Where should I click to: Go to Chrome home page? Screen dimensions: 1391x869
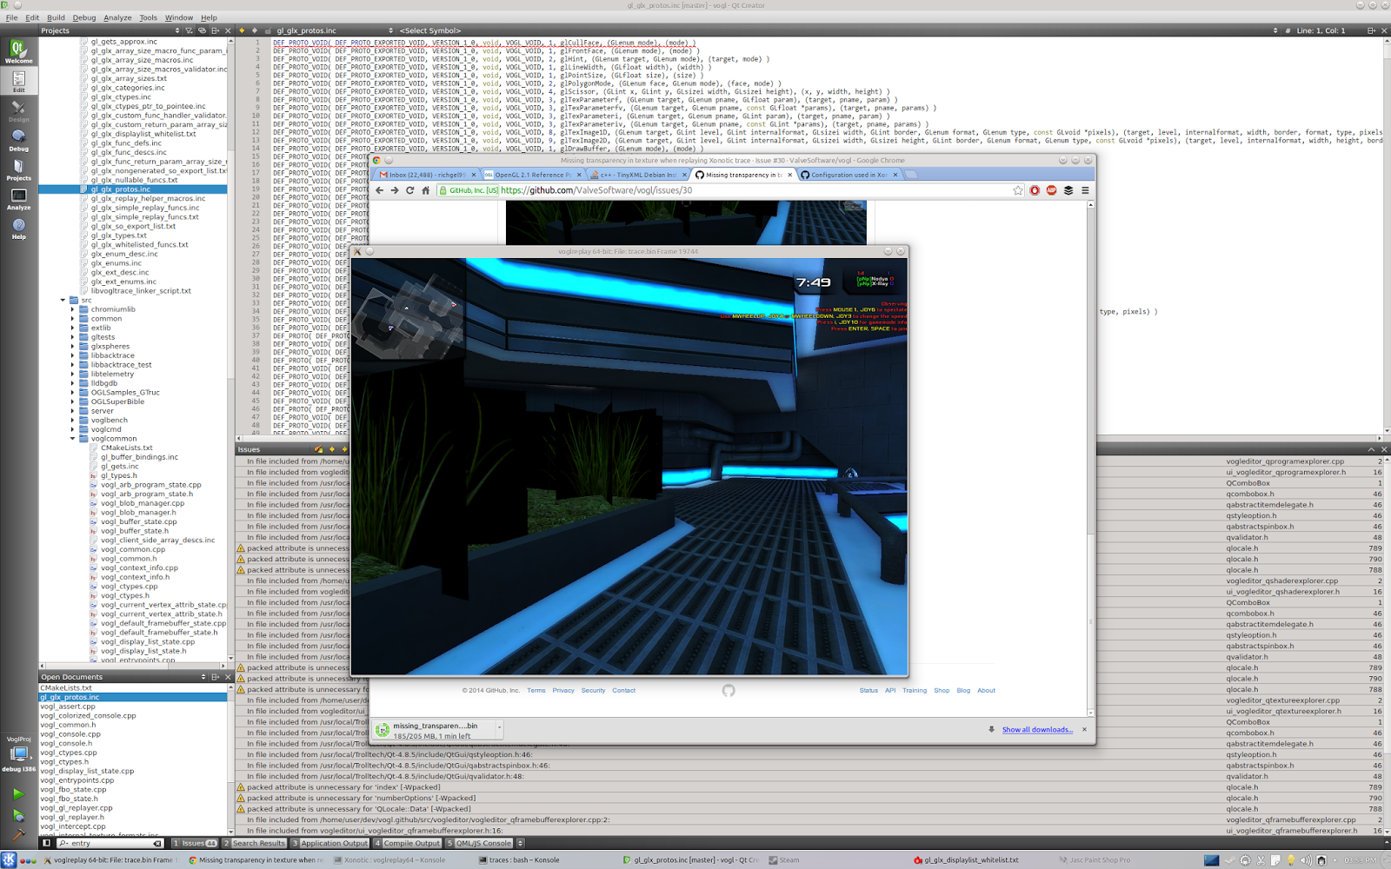426,190
